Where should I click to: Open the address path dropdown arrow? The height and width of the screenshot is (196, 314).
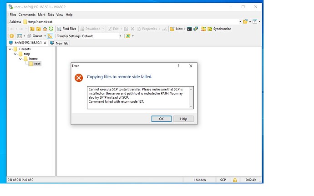tap(240, 22)
